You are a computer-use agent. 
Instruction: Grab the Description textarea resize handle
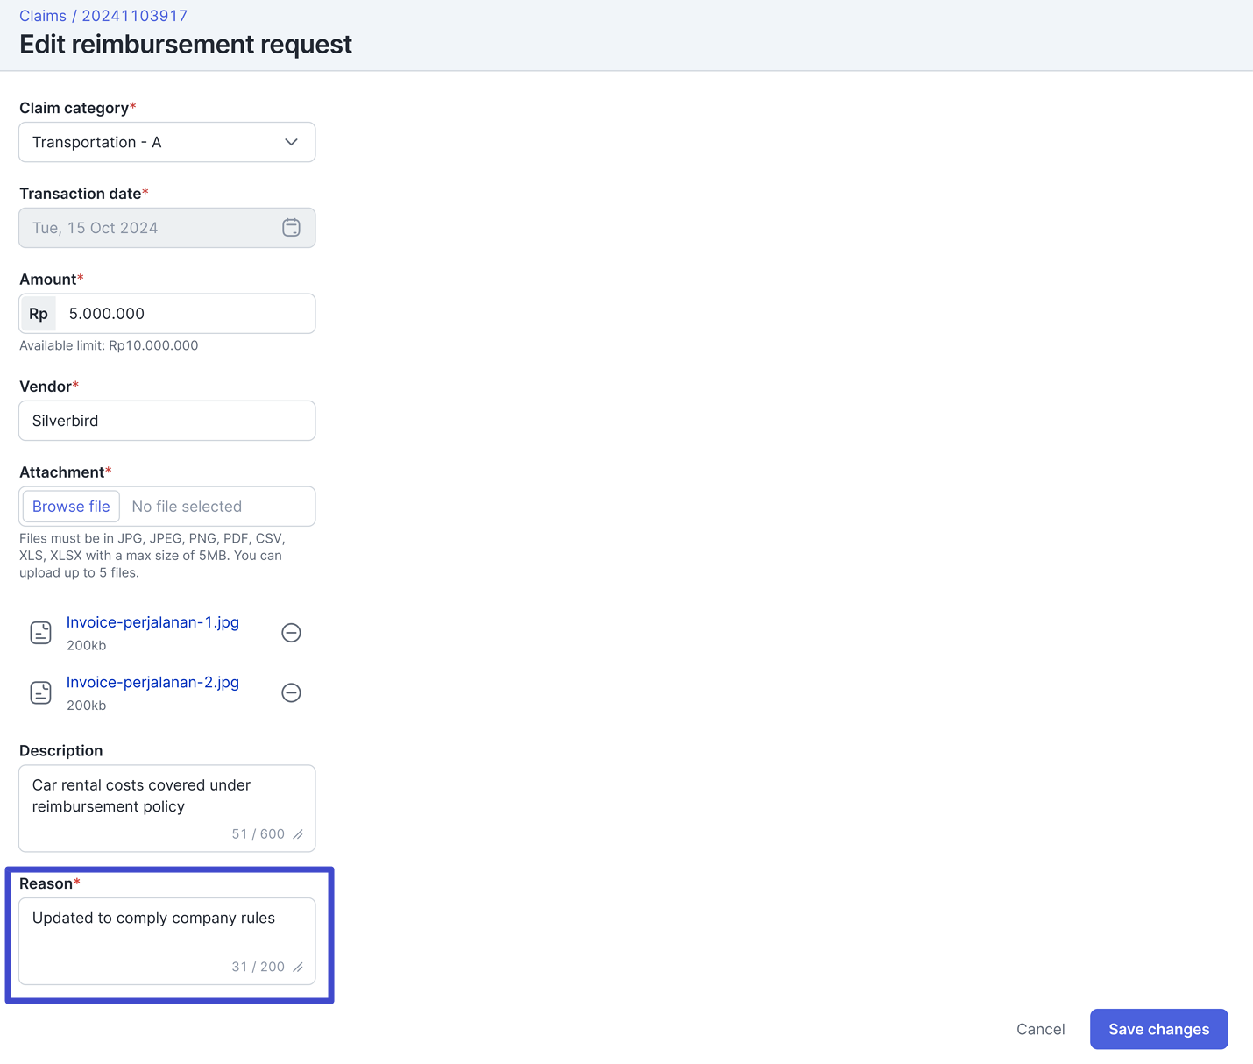coord(299,834)
